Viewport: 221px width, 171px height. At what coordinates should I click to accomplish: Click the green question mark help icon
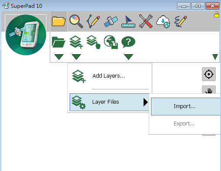[128, 42]
